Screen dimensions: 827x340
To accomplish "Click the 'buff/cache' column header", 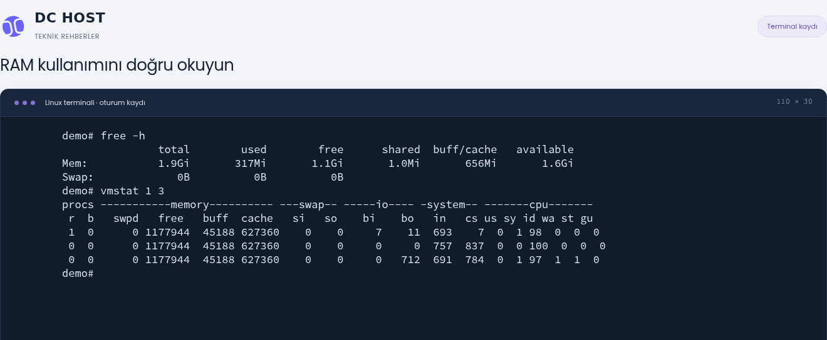I will tap(465, 149).
